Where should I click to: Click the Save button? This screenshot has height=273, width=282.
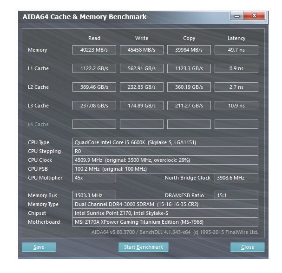pos(39,247)
